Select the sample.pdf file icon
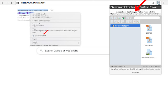The image size is (168, 105). coord(149,40)
